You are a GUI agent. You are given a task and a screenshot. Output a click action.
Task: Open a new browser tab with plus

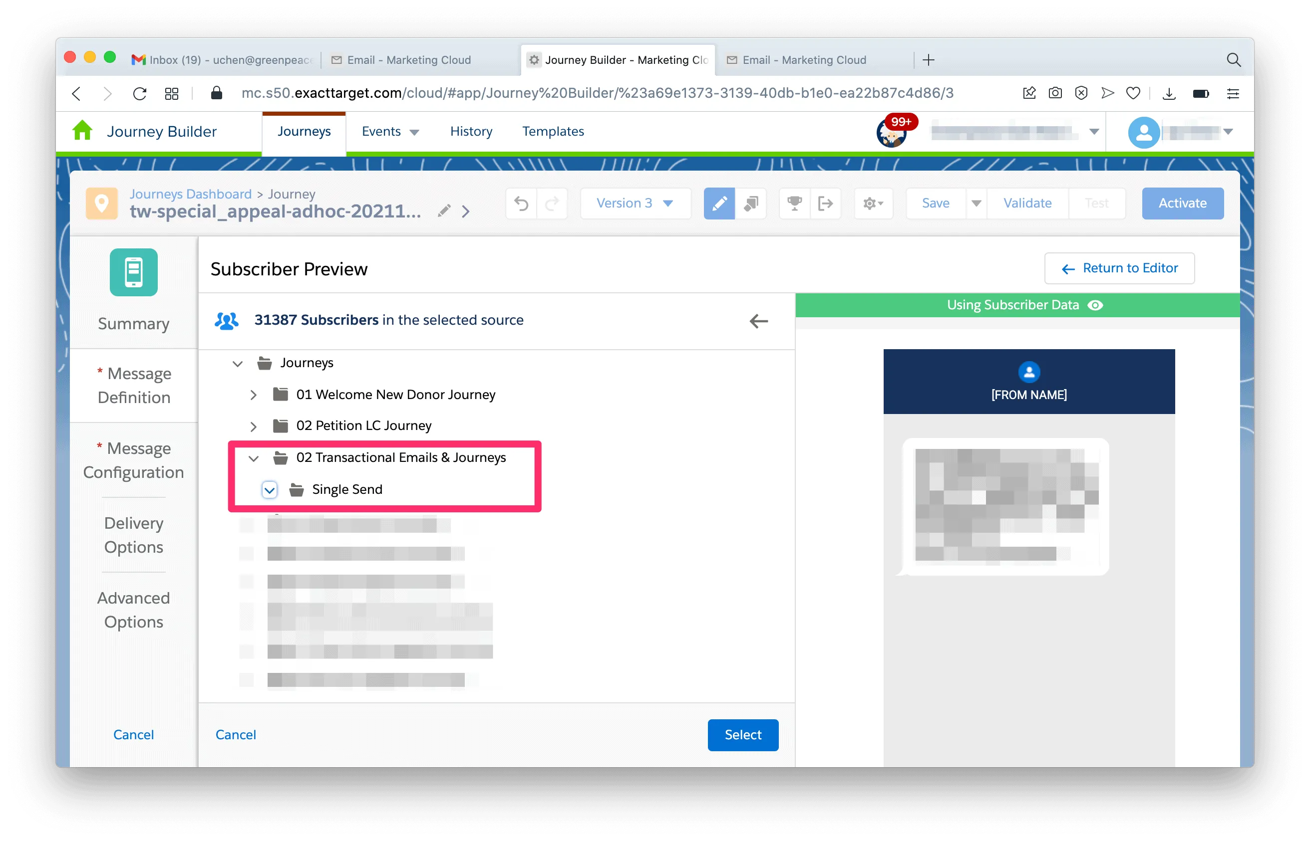(928, 59)
